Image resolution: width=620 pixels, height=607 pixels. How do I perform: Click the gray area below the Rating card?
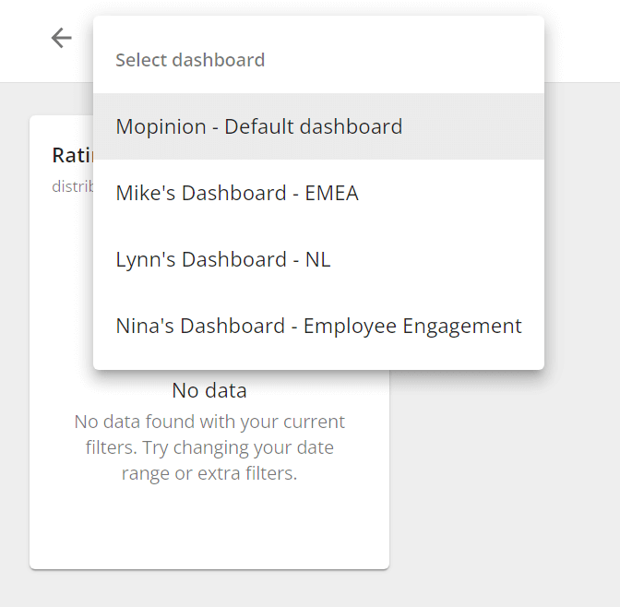click(x=209, y=589)
